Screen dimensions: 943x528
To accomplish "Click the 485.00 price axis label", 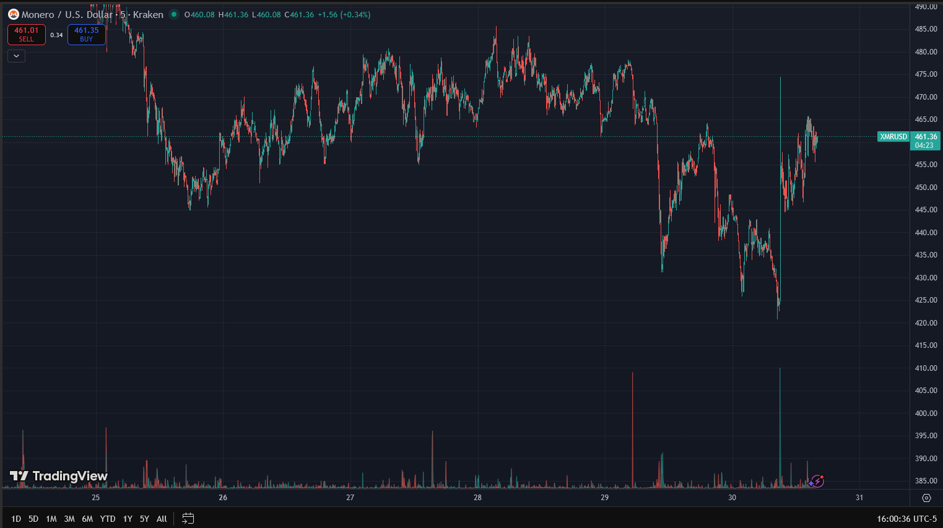I will coord(926,29).
